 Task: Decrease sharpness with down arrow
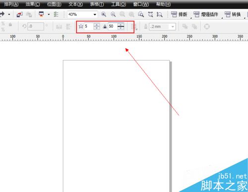click(x=121, y=28)
